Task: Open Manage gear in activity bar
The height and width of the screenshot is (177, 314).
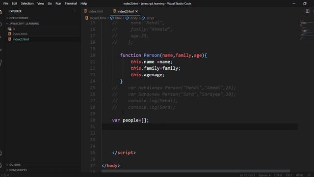Action: point(1,166)
